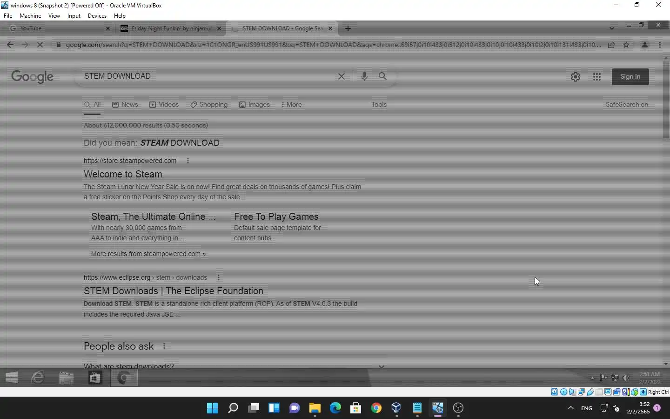The height and width of the screenshot is (419, 670).
Task: Open Google apps grid
Action: point(597,77)
